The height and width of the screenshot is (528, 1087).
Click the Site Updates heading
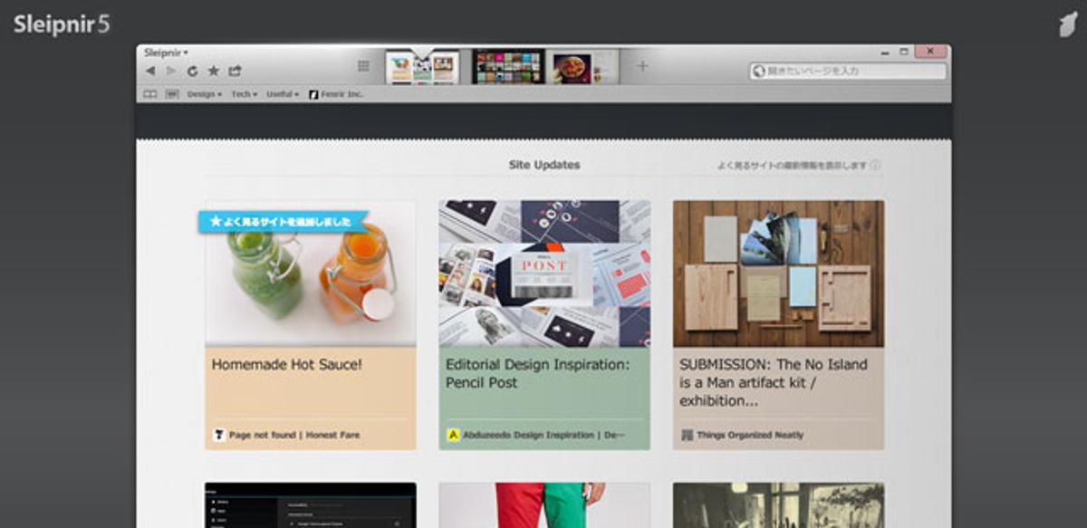pyautogui.click(x=544, y=165)
